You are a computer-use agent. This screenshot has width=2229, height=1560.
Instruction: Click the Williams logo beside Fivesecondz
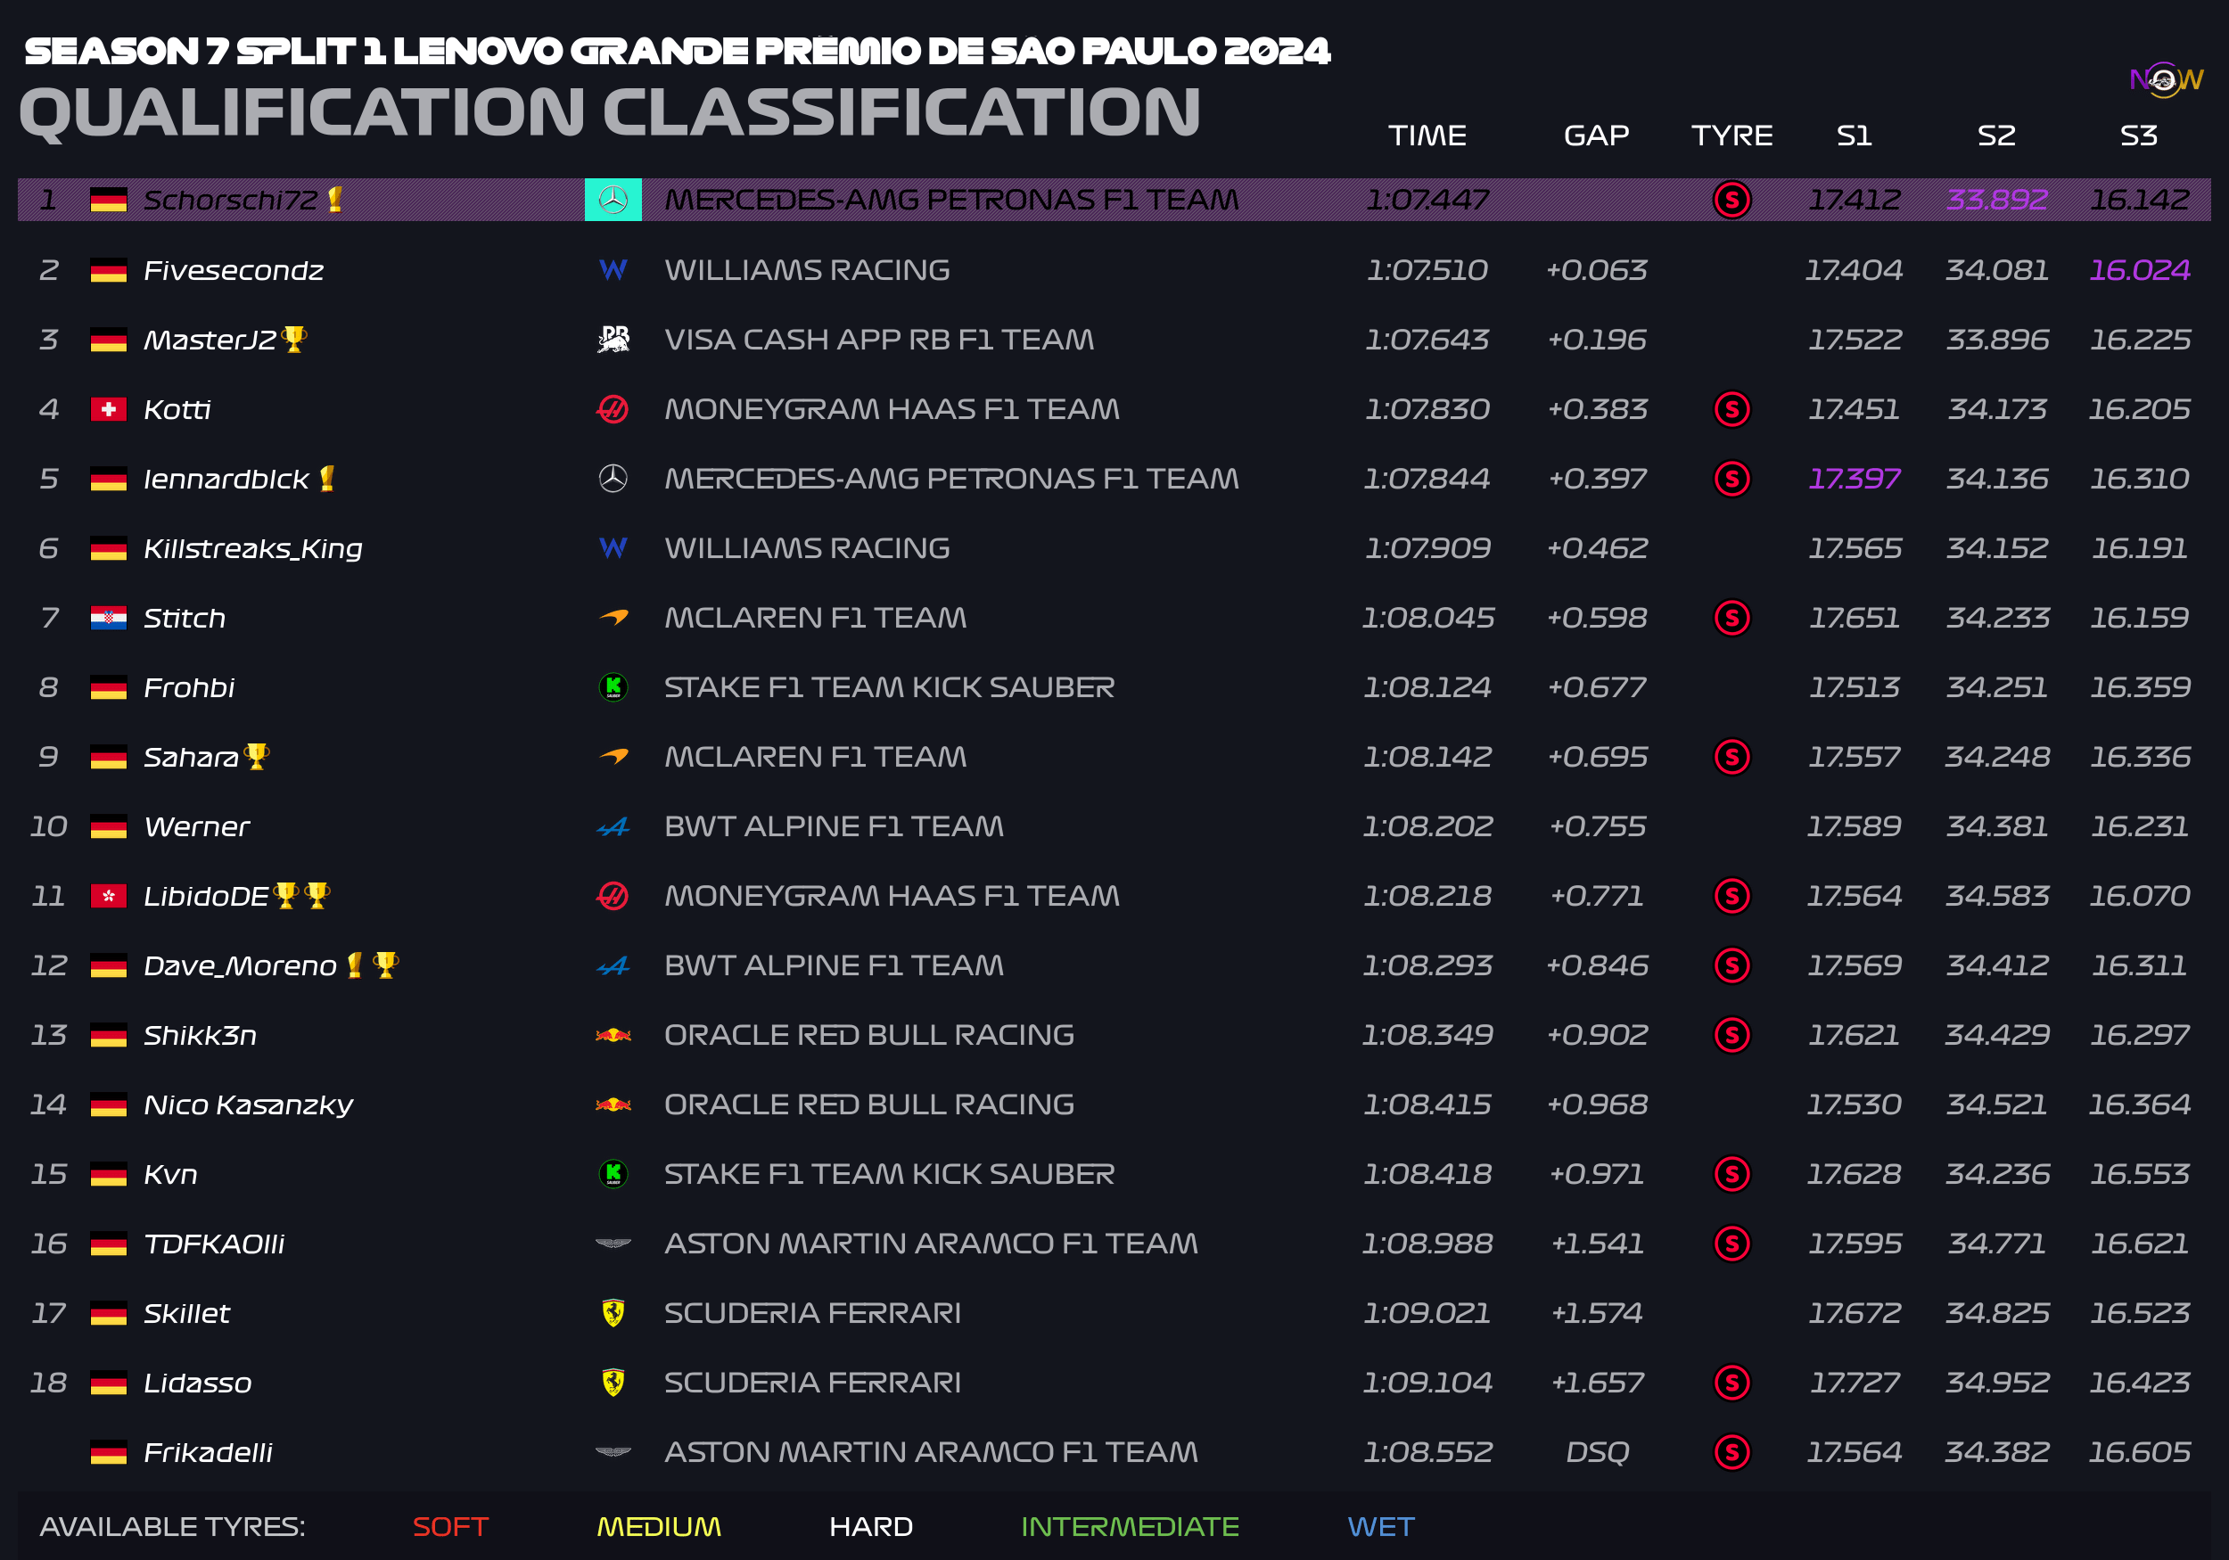click(x=613, y=270)
